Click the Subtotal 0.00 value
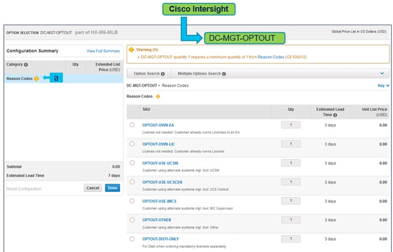Screen dimensions: 393x252 116,166
